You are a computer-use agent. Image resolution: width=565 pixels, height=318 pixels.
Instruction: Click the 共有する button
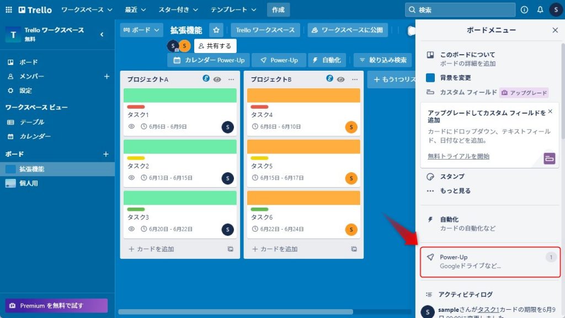coord(215,46)
